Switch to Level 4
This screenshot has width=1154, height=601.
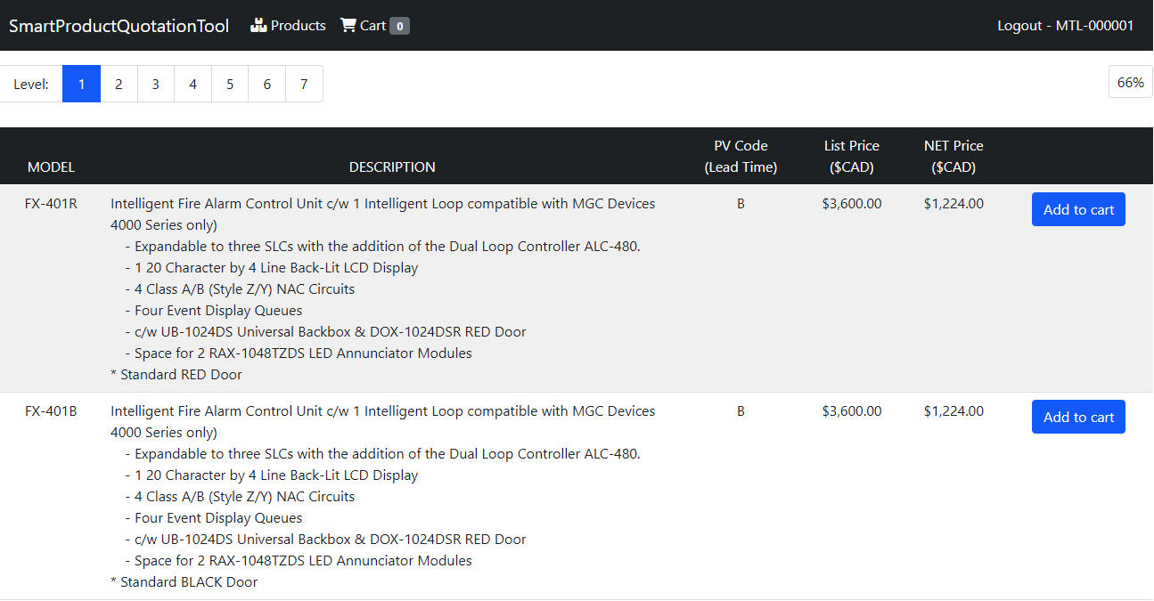pyautogui.click(x=192, y=84)
